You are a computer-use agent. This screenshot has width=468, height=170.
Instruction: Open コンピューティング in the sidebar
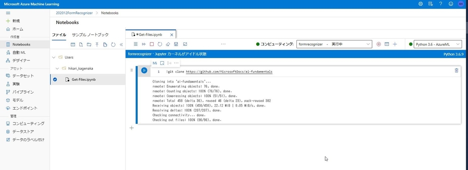25,124
